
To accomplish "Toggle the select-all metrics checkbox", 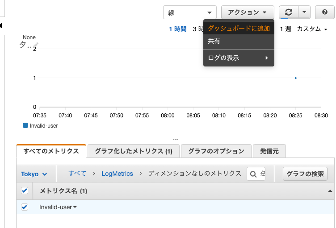I will coord(25,191).
